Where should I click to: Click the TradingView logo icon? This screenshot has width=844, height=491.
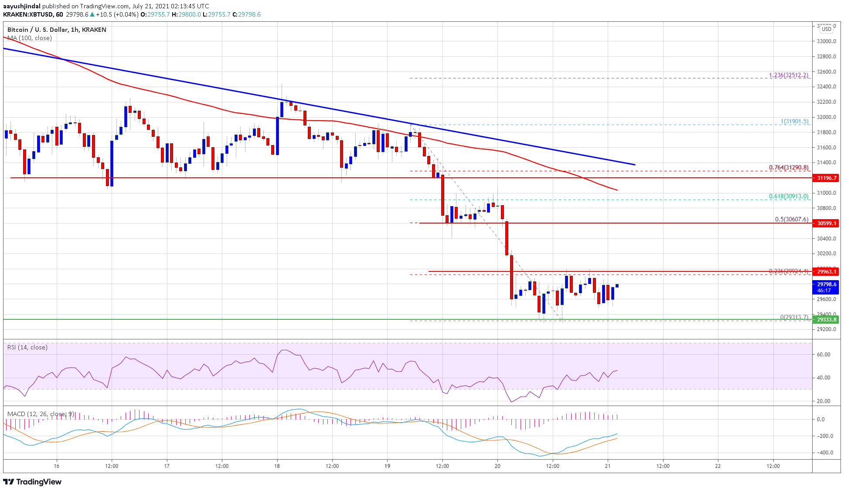coord(9,482)
